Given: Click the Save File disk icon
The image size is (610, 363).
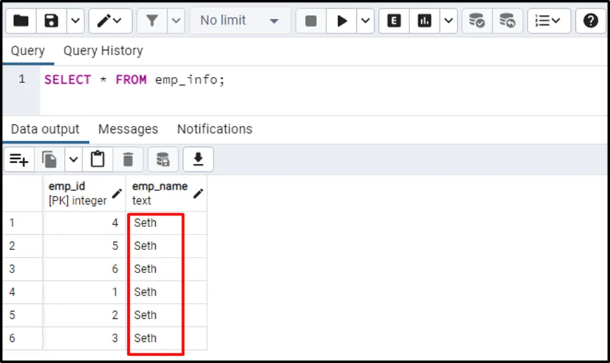Looking at the screenshot, I should (52, 21).
